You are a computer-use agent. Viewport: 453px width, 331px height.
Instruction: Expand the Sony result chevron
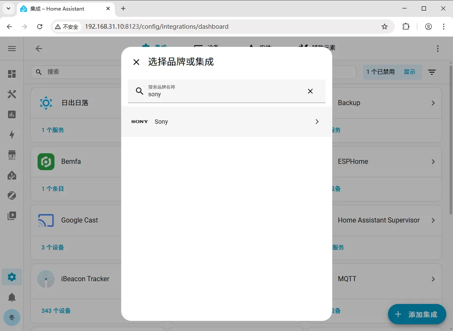pyautogui.click(x=317, y=122)
